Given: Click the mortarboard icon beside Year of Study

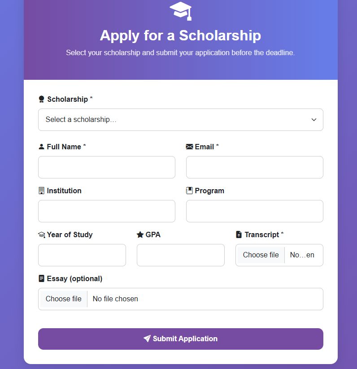Looking at the screenshot, I should click(x=42, y=234).
